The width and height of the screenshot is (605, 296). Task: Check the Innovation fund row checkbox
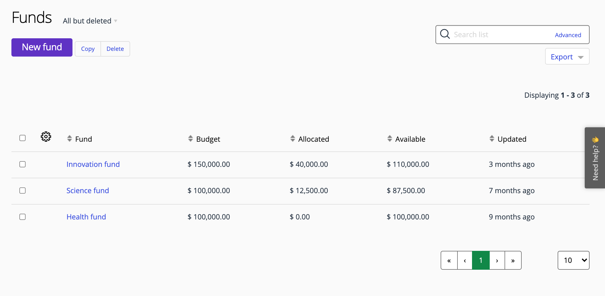point(23,164)
